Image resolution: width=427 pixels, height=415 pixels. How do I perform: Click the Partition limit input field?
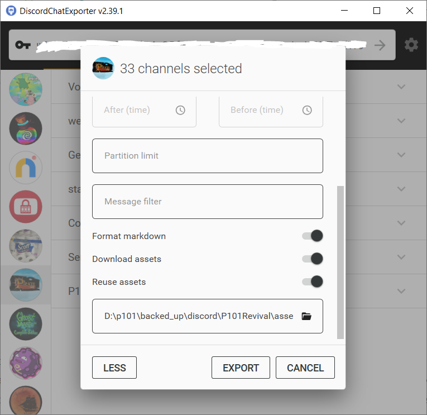point(207,156)
